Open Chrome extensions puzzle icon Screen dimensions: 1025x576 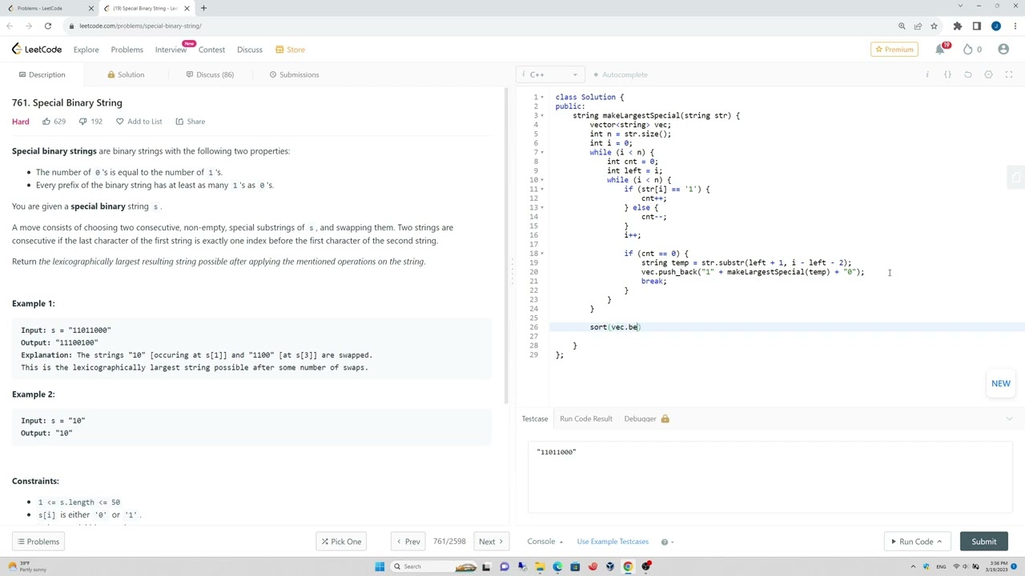958,26
